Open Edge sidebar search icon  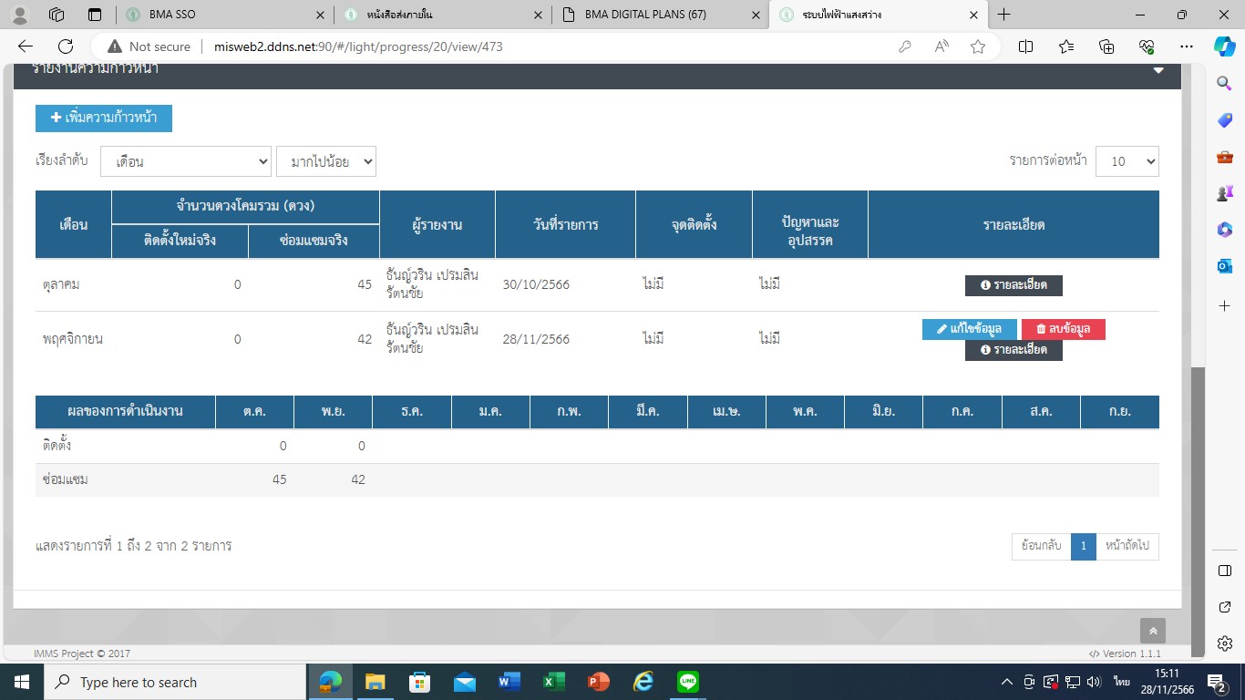pyautogui.click(x=1225, y=83)
